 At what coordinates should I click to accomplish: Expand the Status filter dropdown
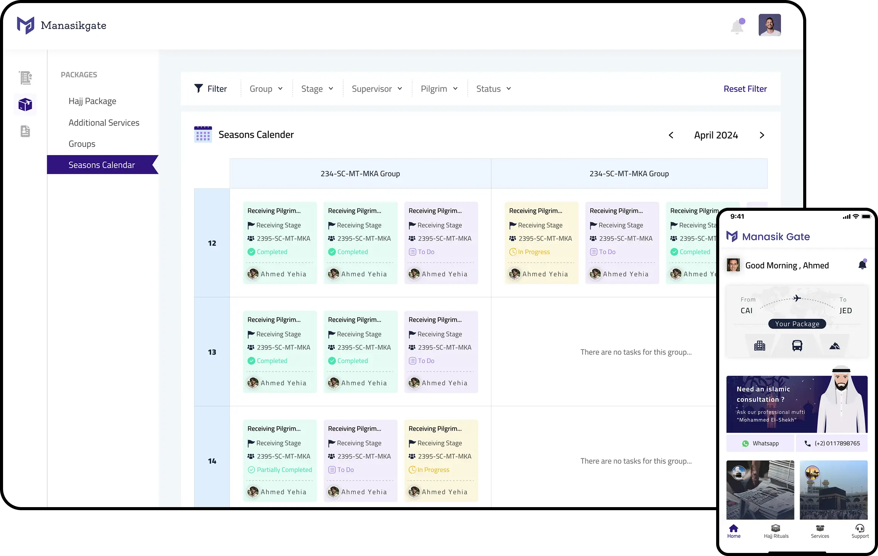point(493,89)
